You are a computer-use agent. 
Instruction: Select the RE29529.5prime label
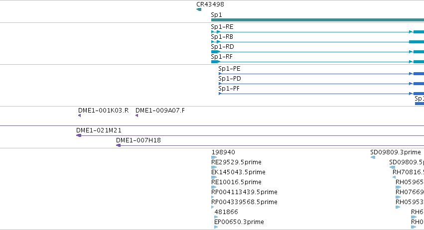click(x=236, y=162)
